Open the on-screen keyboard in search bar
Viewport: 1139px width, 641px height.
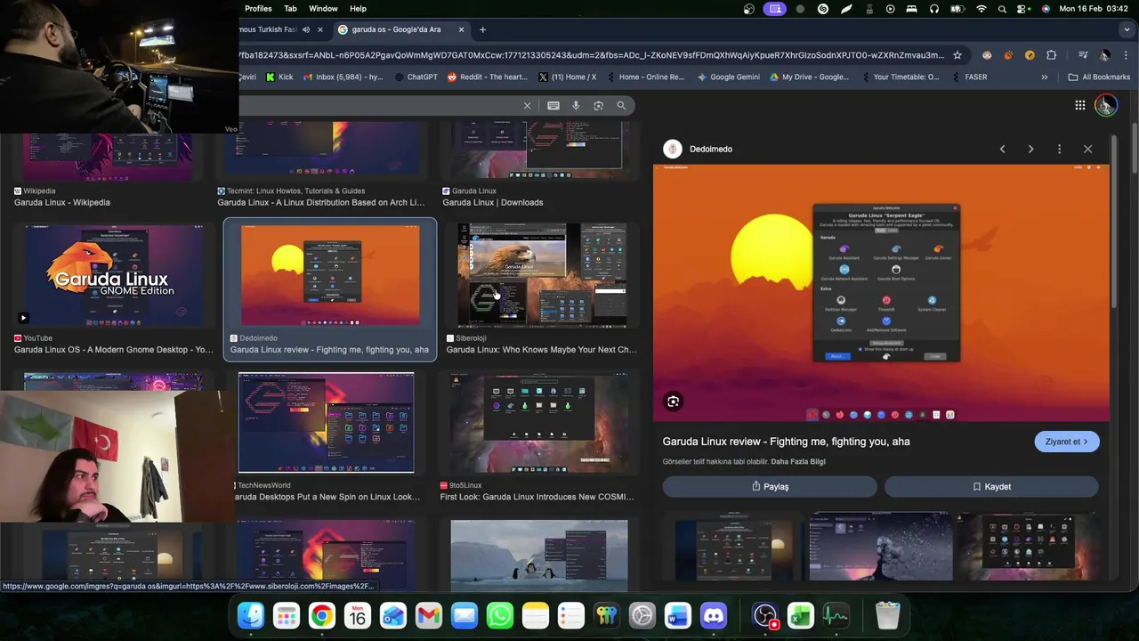coord(553,106)
